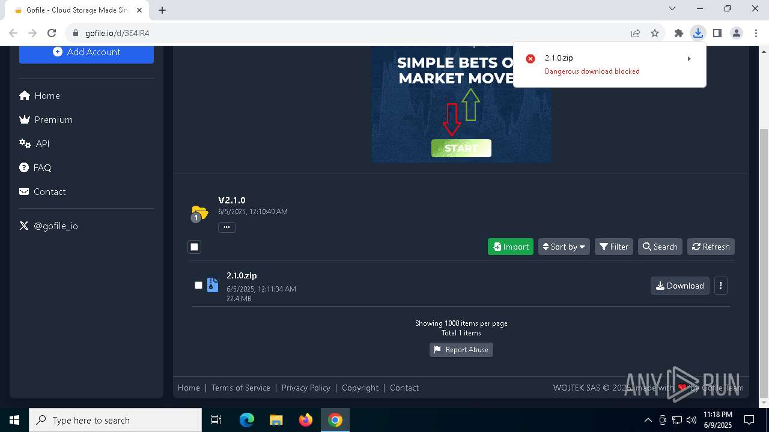Click the blocked 2.1.0.zip download entry
This screenshot has width=769, height=432.
pyautogui.click(x=610, y=64)
